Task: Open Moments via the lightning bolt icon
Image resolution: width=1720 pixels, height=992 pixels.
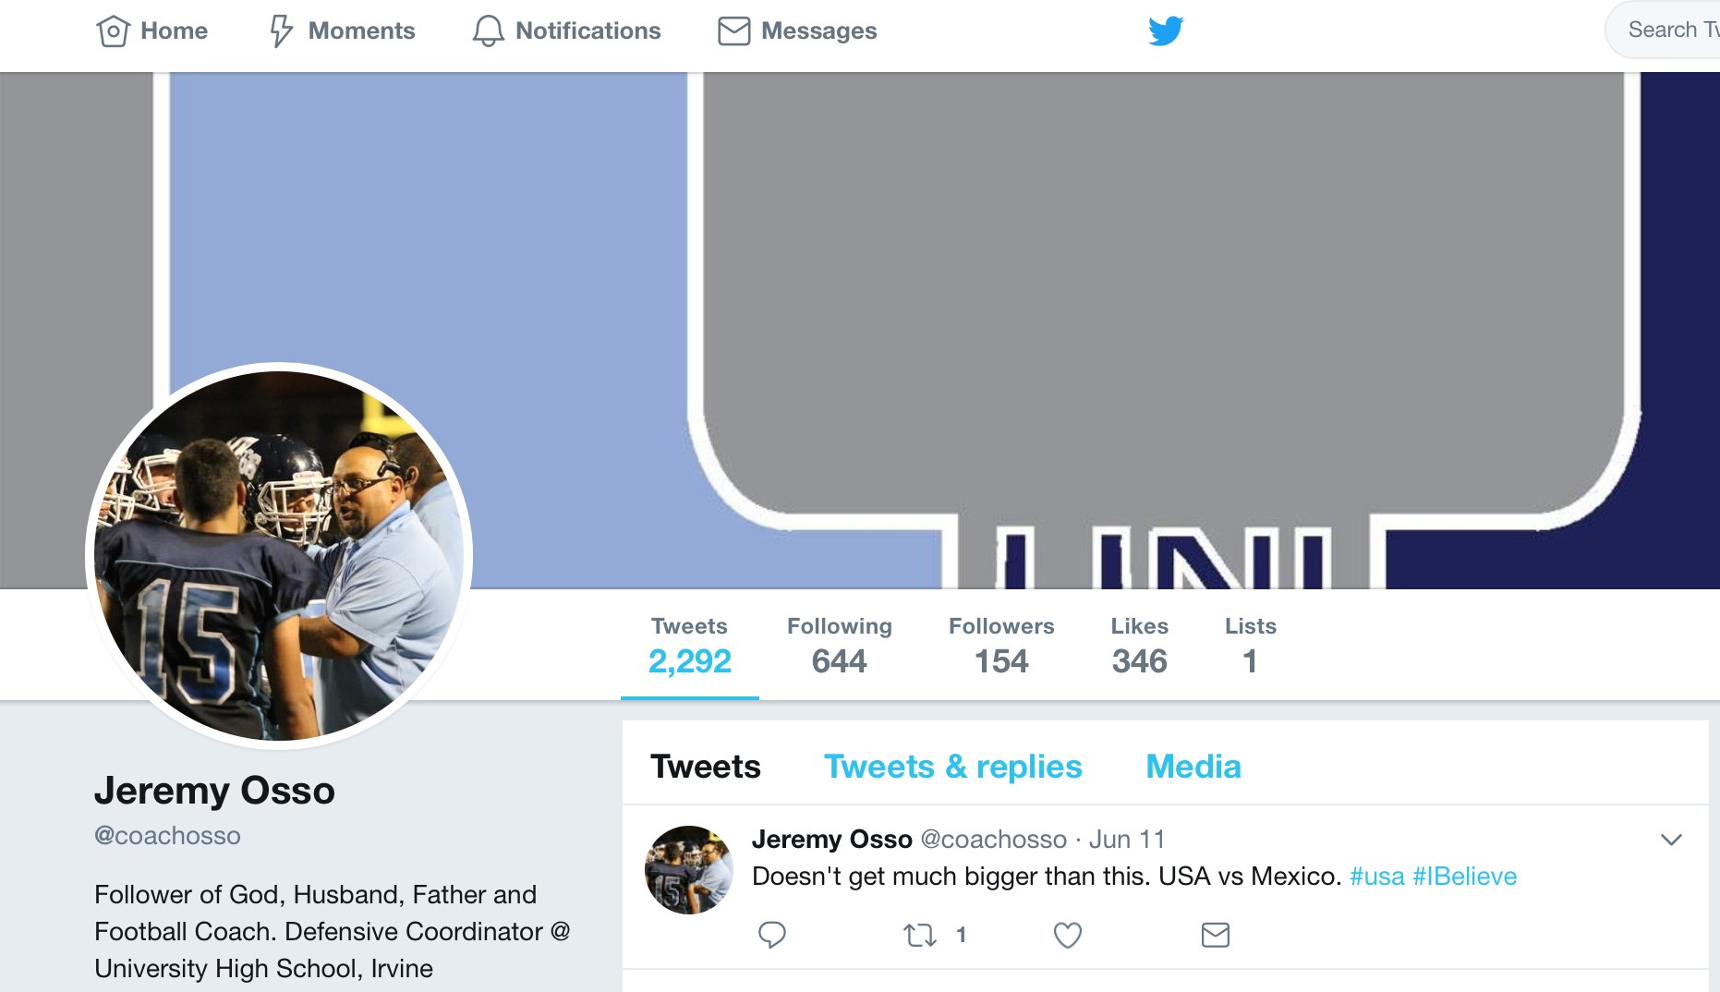Action: pos(281,30)
